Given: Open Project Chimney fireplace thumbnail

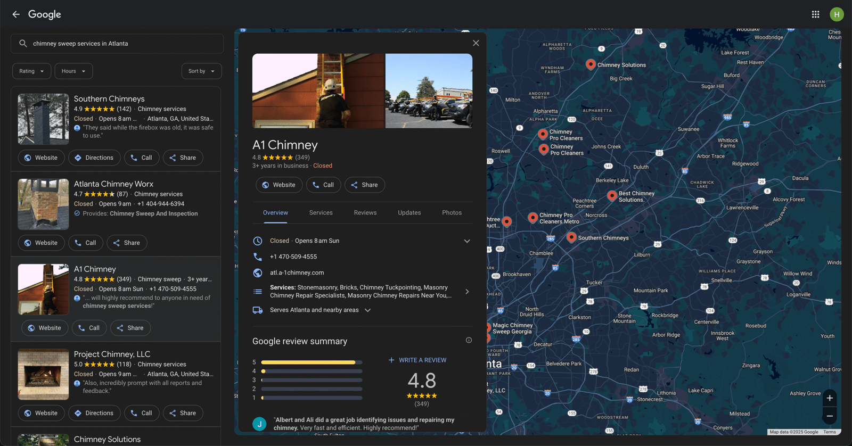Looking at the screenshot, I should (x=43, y=375).
